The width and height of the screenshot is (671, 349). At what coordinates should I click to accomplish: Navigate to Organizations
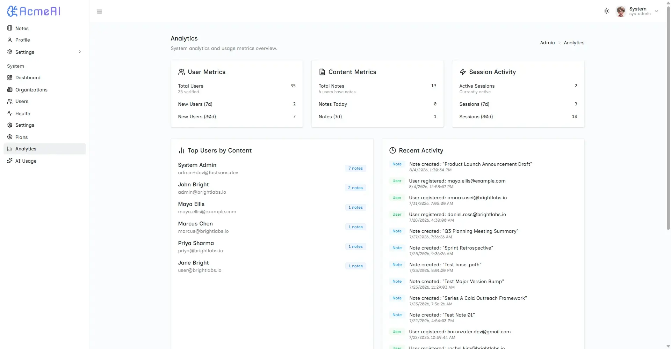tap(44, 90)
